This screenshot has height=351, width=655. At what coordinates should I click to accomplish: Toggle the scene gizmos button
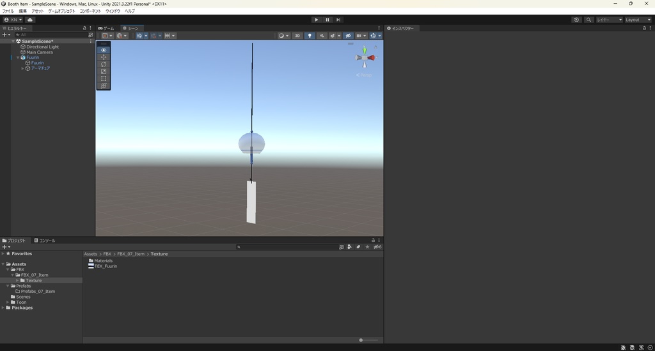(373, 36)
